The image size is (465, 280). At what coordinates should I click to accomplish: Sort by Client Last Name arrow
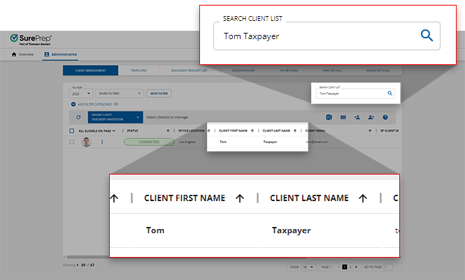[295, 131]
